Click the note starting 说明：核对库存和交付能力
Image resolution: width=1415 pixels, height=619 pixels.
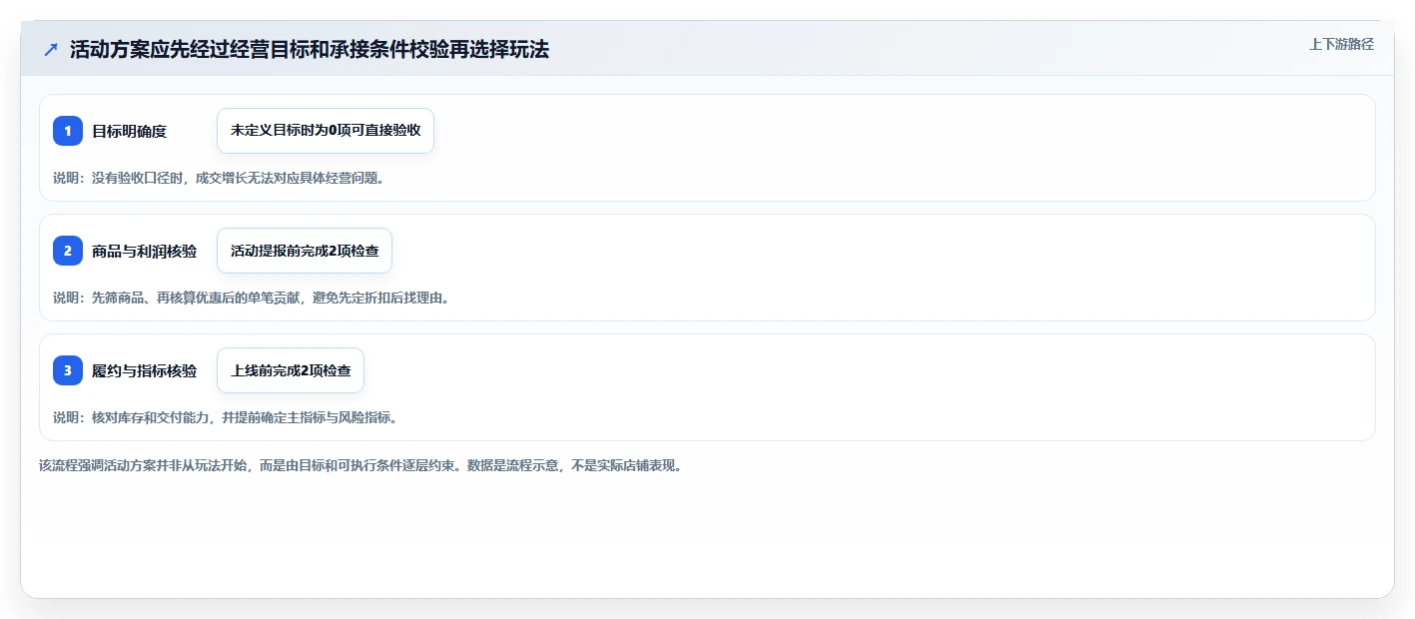226,417
